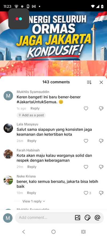Dislike Farah Habinah's comment
This screenshot has width=107, height=238.
(101, 167)
